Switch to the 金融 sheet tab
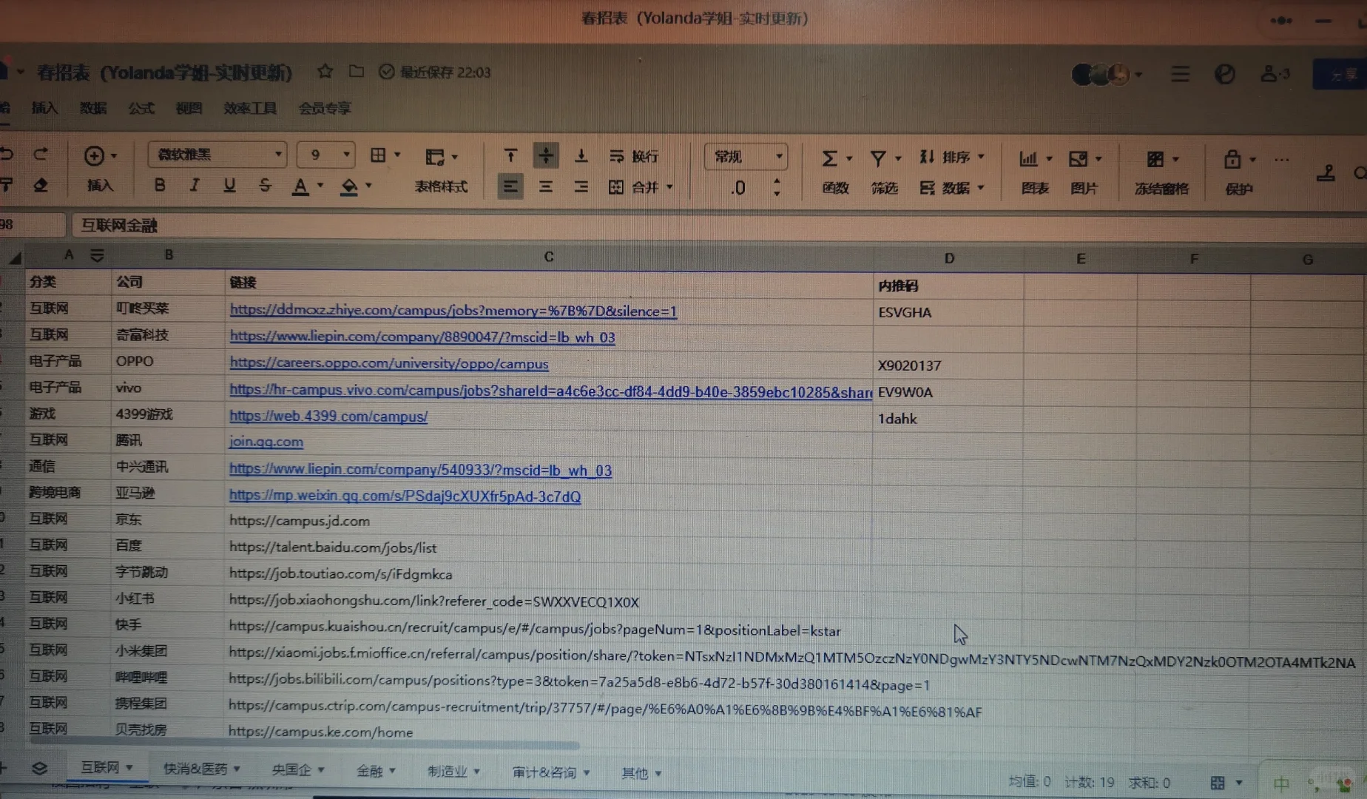This screenshot has width=1367, height=799. coord(376,771)
